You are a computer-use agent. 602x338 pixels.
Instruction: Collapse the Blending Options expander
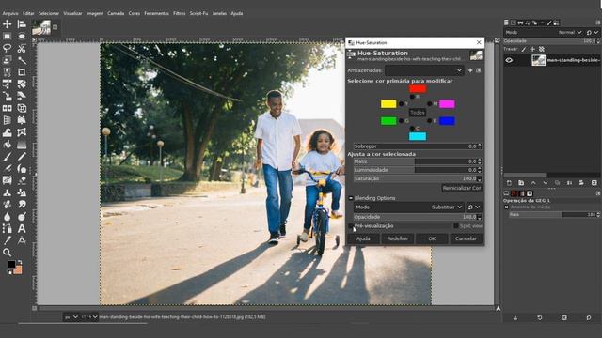click(351, 198)
